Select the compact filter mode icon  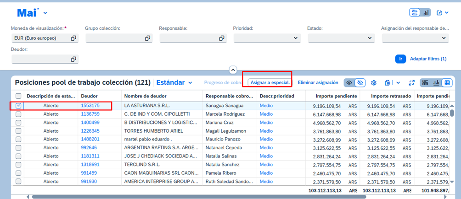pos(415,13)
